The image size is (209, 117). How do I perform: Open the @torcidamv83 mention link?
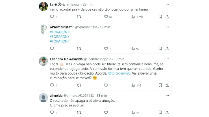pyautogui.click(x=119, y=73)
